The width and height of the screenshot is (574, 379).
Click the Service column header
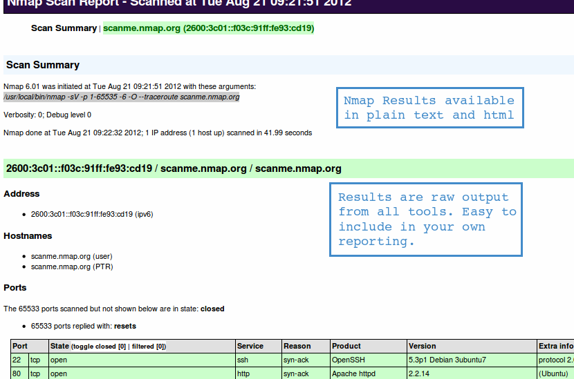coord(259,346)
